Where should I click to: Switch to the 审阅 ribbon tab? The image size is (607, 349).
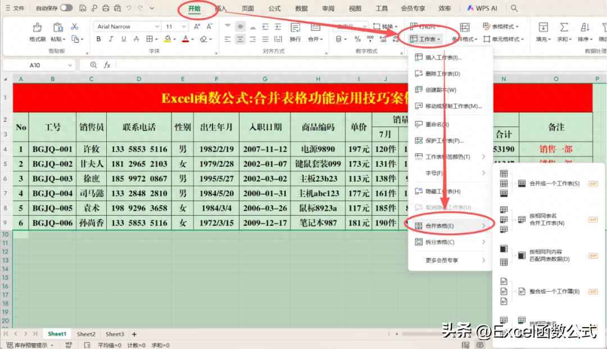coord(328,8)
